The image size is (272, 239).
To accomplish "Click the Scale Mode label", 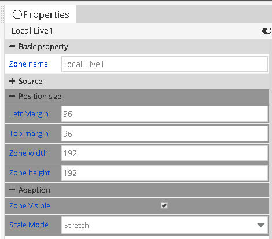I will [29, 225].
